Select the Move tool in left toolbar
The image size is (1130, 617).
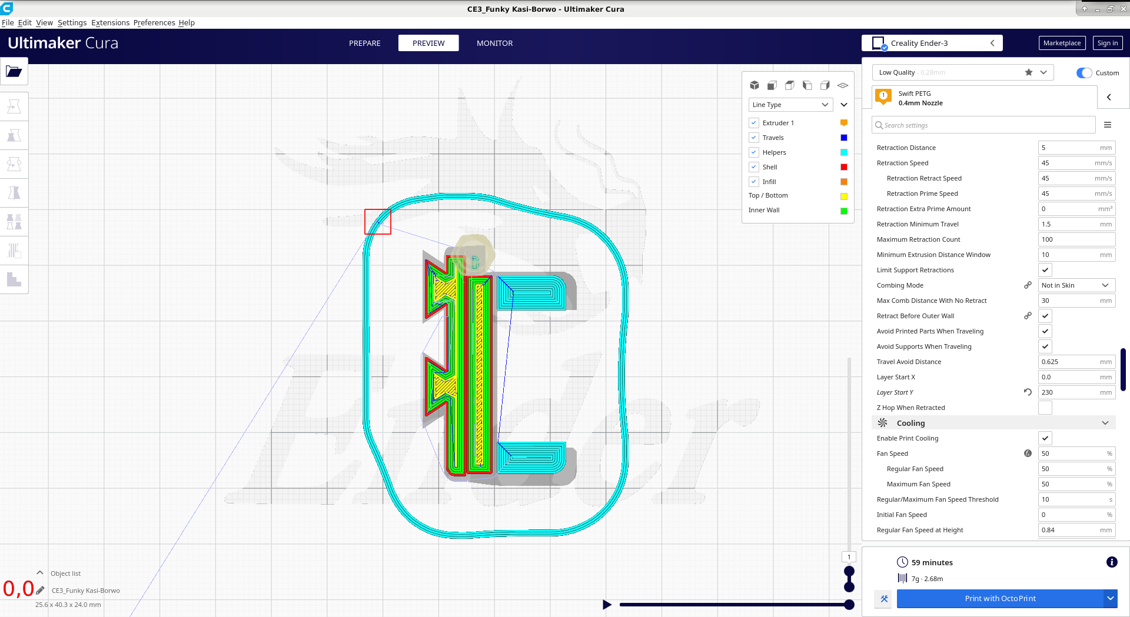(14, 106)
